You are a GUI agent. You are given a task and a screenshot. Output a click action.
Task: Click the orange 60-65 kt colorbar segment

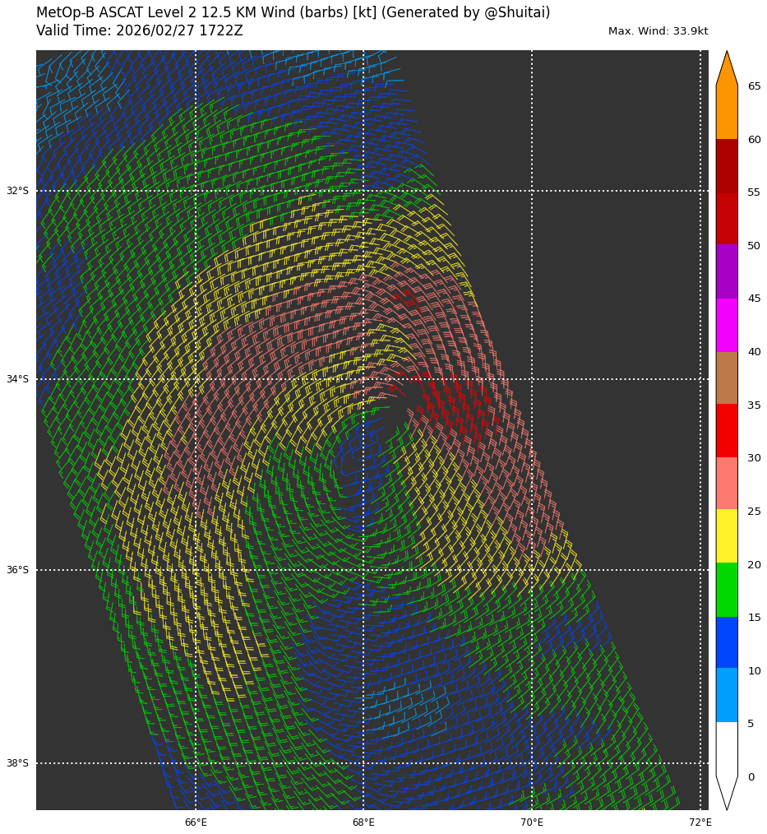[x=727, y=112]
